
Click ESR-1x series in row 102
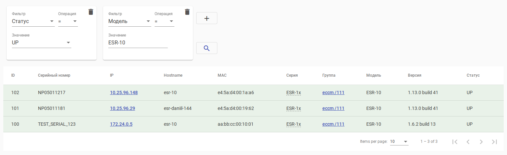click(293, 92)
